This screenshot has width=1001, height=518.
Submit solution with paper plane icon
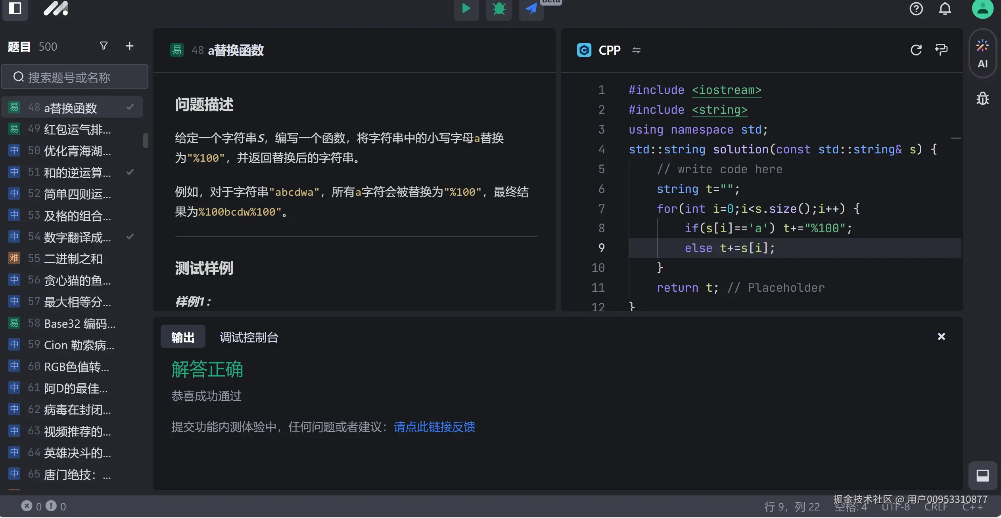pyautogui.click(x=531, y=9)
